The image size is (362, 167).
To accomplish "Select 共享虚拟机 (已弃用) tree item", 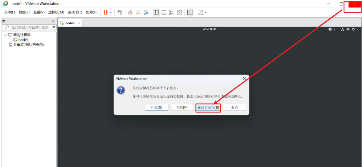I will [28, 45].
